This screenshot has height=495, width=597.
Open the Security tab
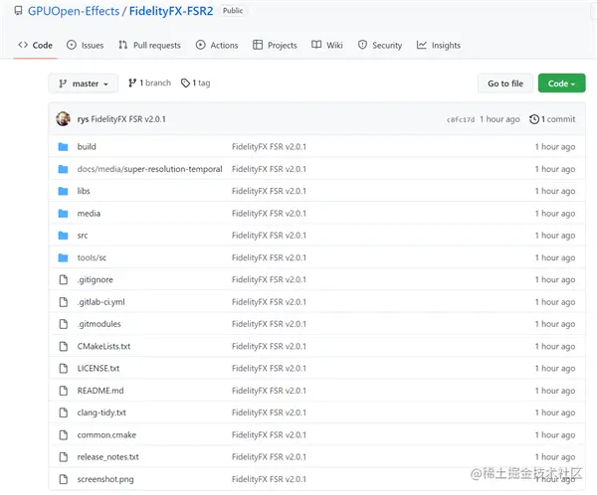pyautogui.click(x=380, y=45)
